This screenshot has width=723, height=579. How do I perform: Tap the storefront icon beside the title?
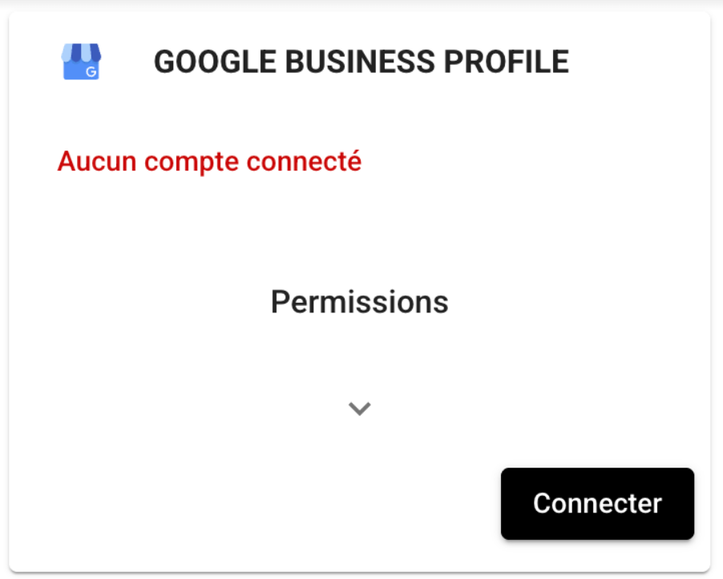pos(81,62)
